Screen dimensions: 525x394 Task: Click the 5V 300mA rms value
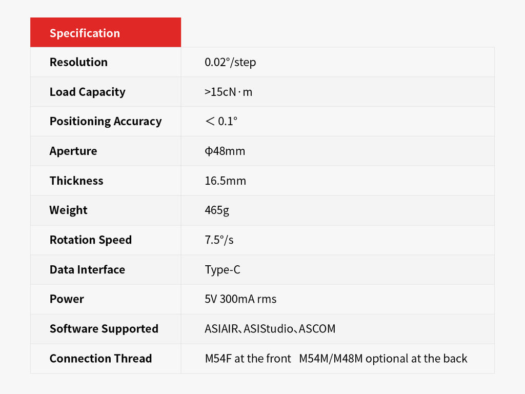point(240,299)
